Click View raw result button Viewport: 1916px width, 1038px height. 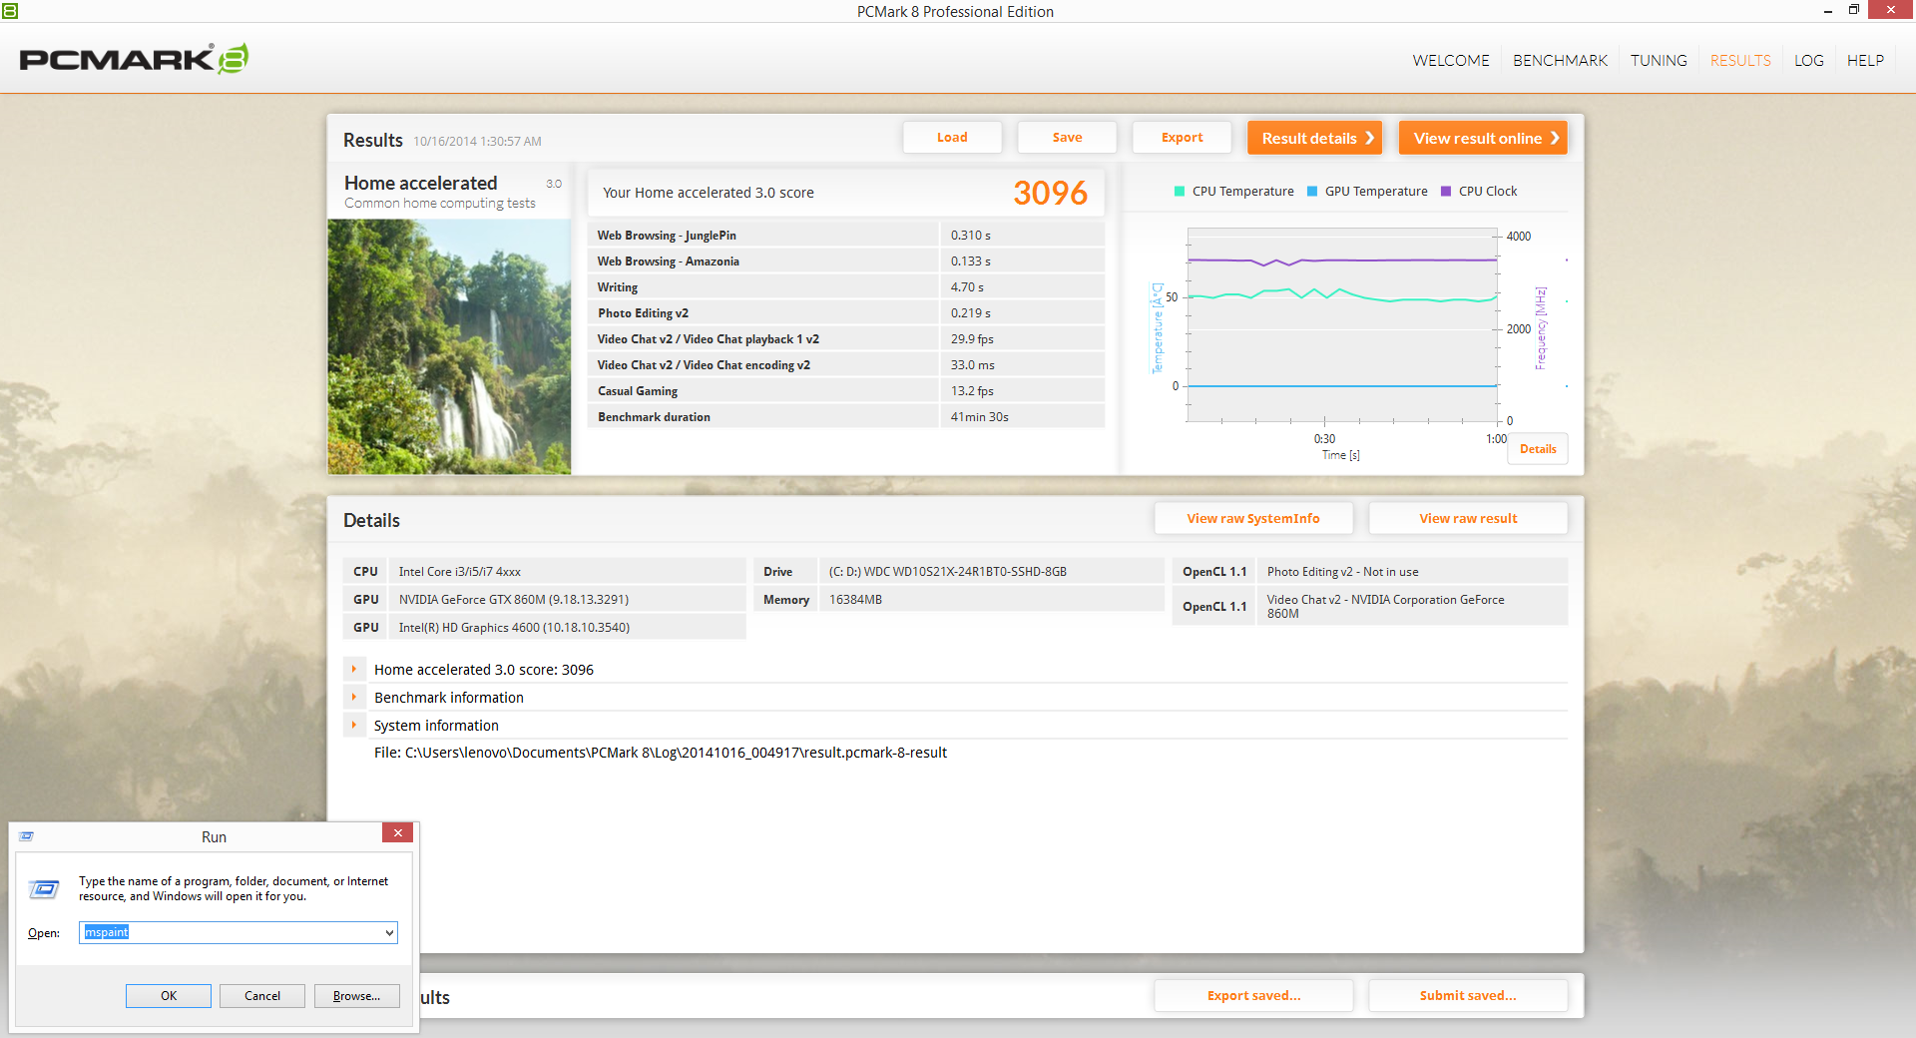1468,518
